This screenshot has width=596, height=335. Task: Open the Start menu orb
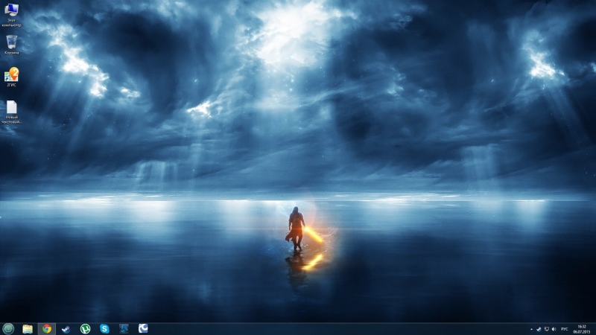[8, 328]
